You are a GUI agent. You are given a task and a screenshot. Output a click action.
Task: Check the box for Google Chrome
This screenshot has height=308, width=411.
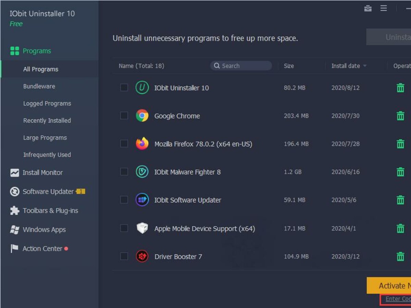[124, 116]
